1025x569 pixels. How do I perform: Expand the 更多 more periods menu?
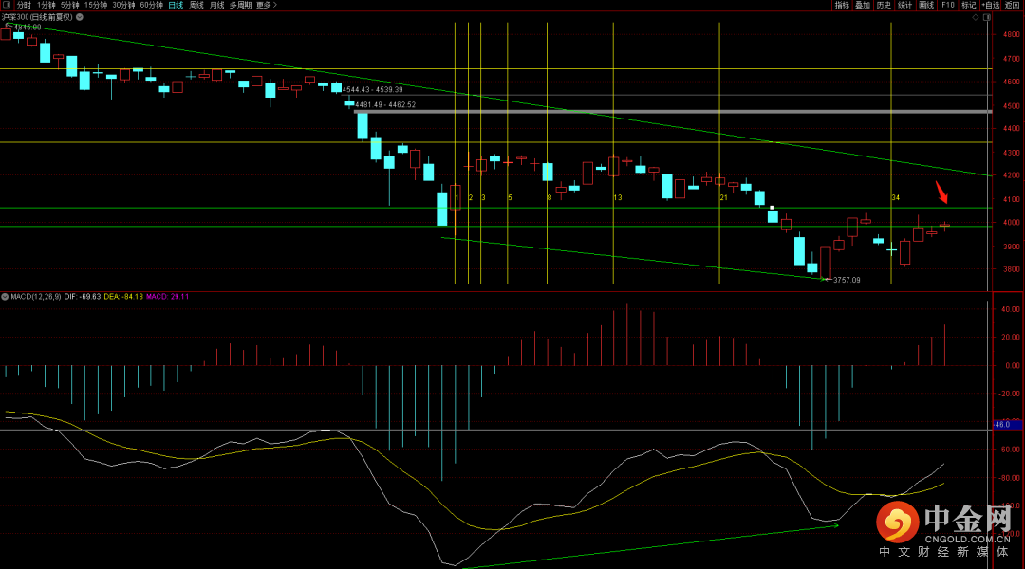[x=267, y=5]
